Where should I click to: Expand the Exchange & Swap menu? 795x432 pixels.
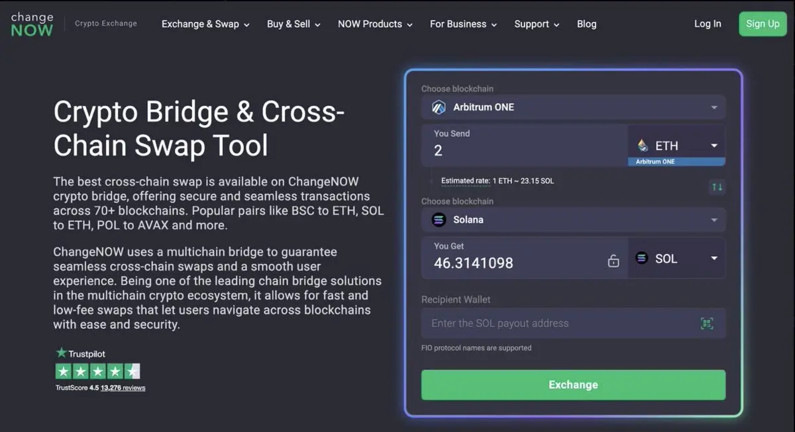tap(205, 24)
